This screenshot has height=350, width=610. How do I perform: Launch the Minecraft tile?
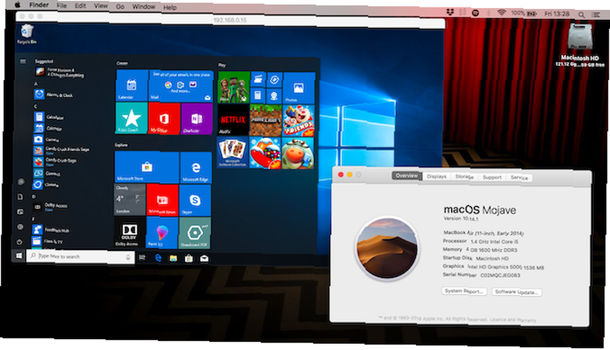tap(265, 121)
